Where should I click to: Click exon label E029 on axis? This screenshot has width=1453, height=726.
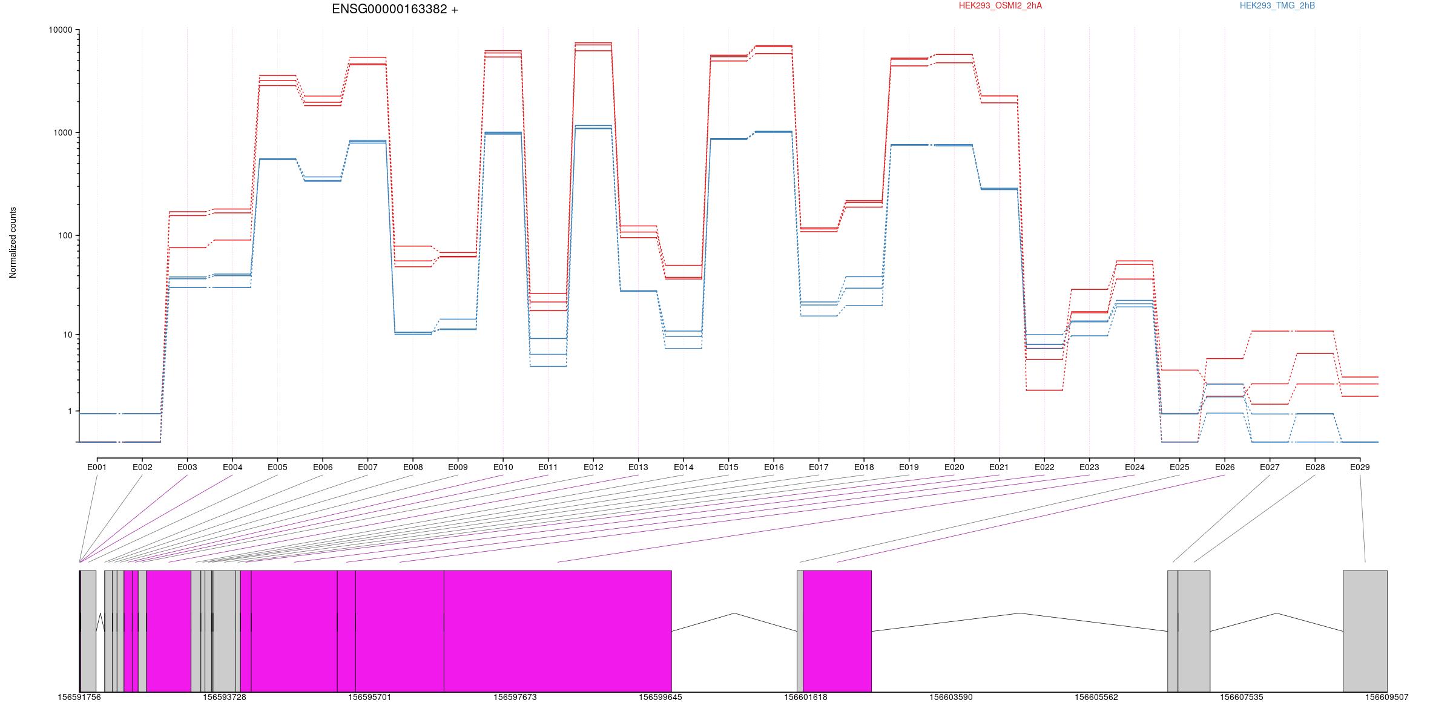coord(1360,467)
